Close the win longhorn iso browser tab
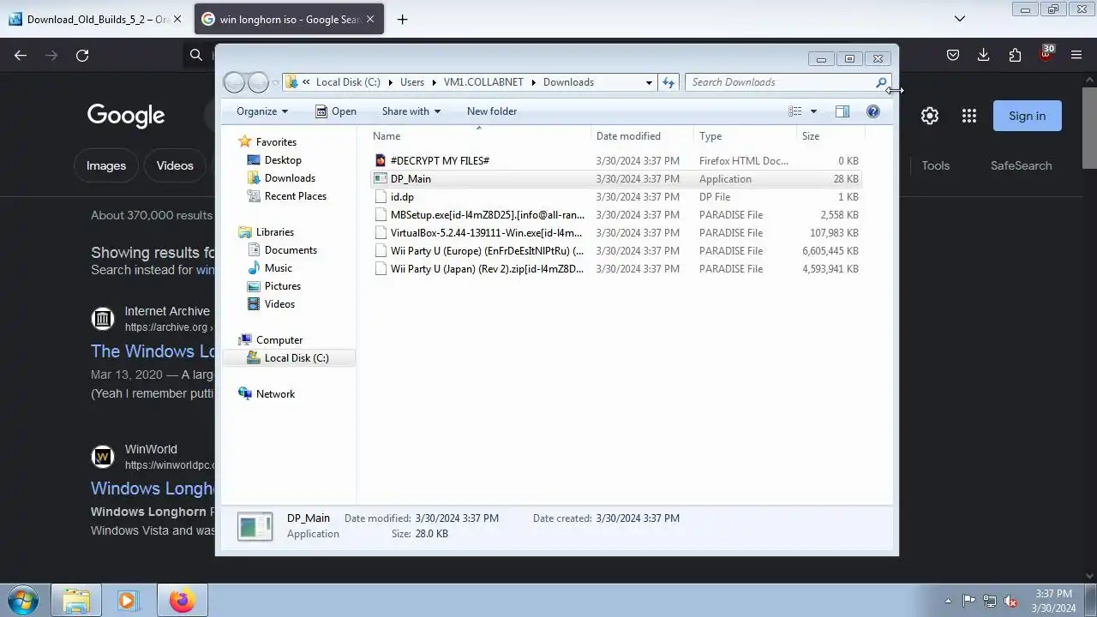1097x617 pixels. [370, 19]
